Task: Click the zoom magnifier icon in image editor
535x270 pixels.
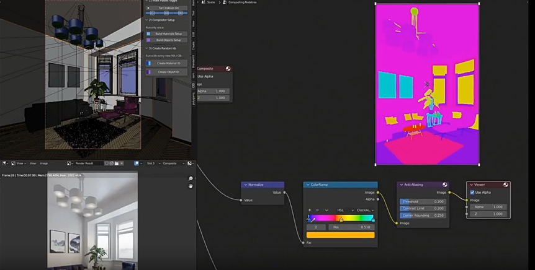Action: pyautogui.click(x=191, y=178)
